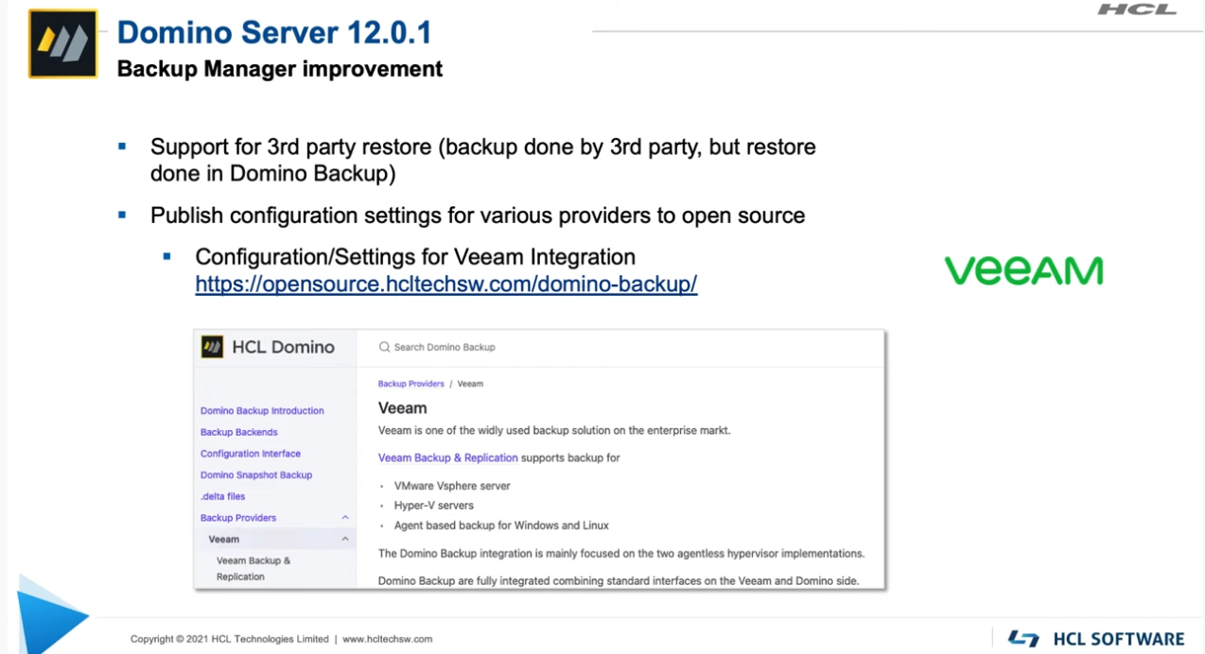Click 'Configuration/Settings for Veeam Integration' text
Screen dimensions: 1205x654
click(x=415, y=257)
